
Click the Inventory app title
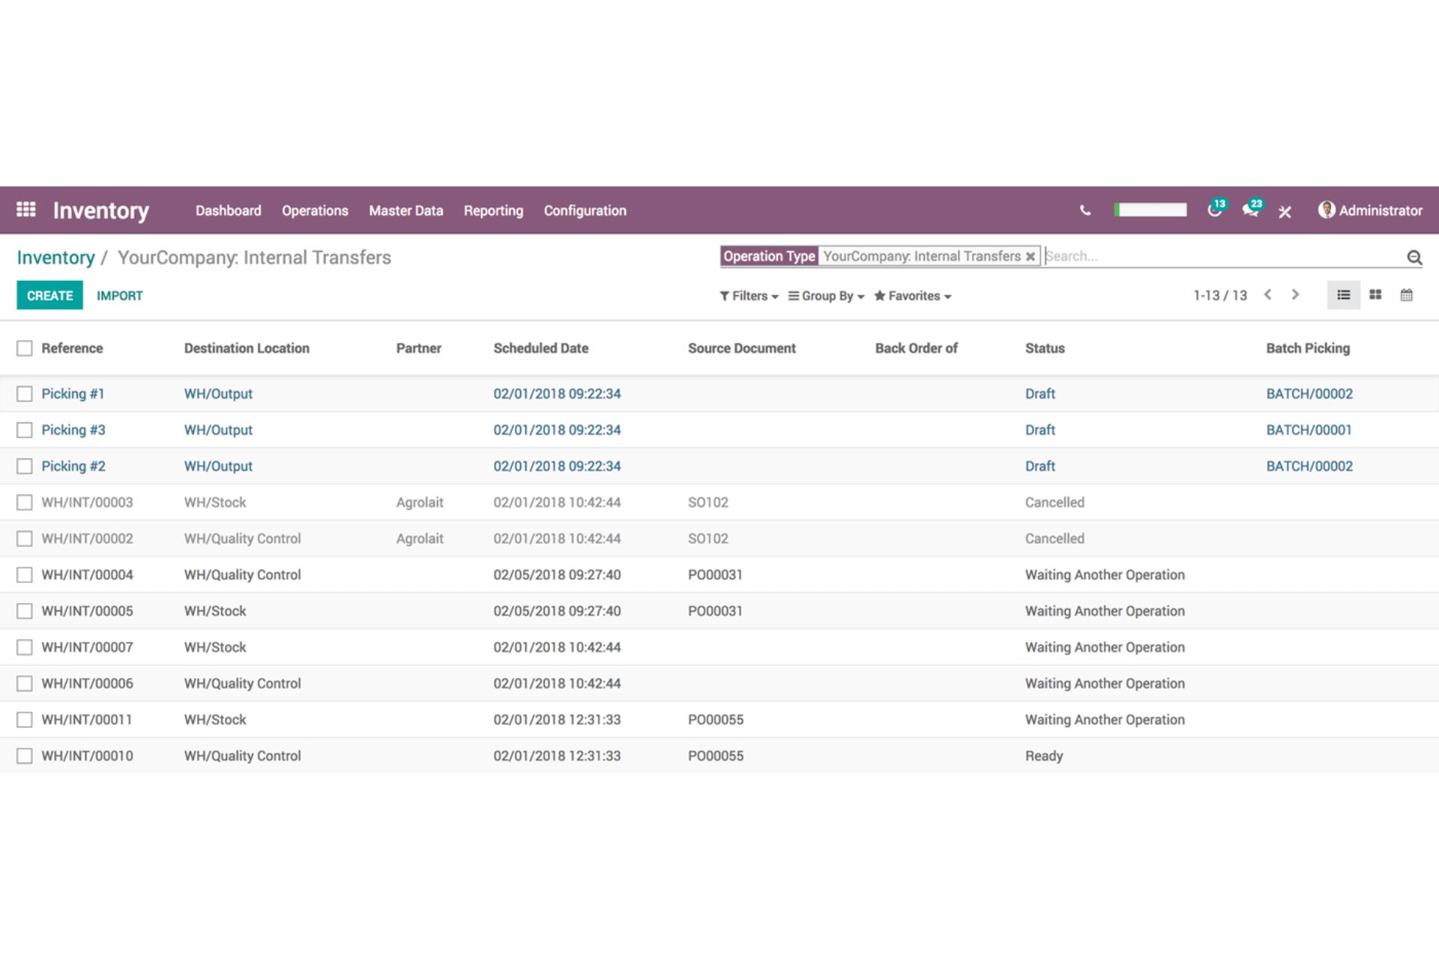pyautogui.click(x=100, y=211)
